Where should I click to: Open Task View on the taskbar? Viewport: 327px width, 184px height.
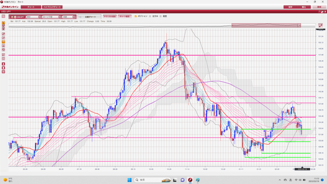[175, 180]
